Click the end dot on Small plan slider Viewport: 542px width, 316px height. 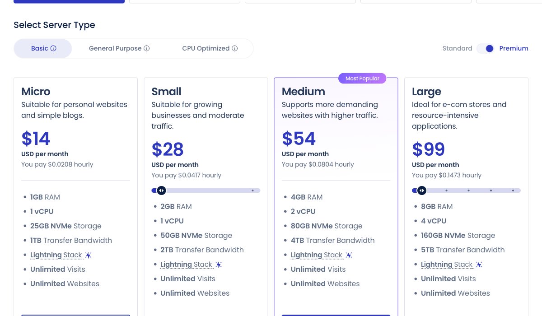252,191
